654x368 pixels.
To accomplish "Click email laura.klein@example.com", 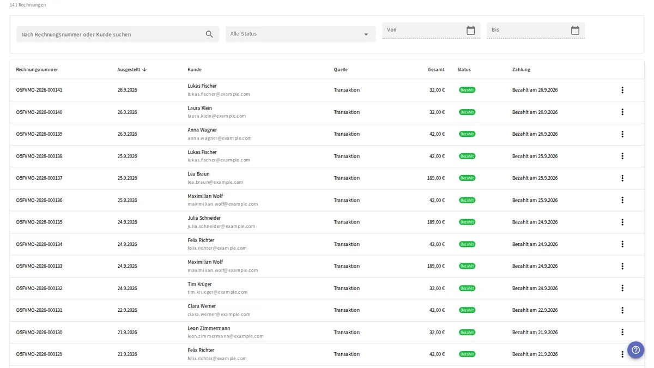I will (217, 116).
